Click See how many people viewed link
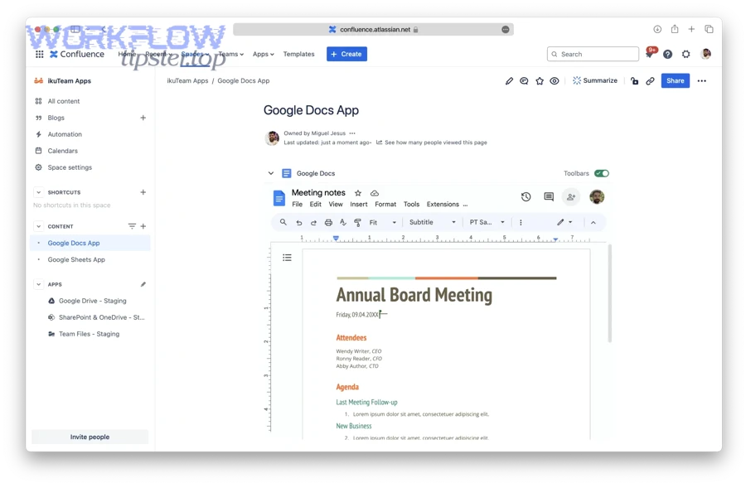Screen dimensions: 746x483 click(435, 142)
